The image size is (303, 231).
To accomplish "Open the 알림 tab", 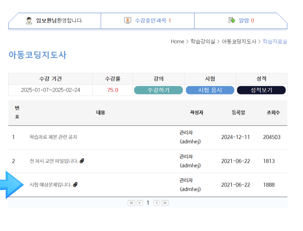I will (244, 20).
